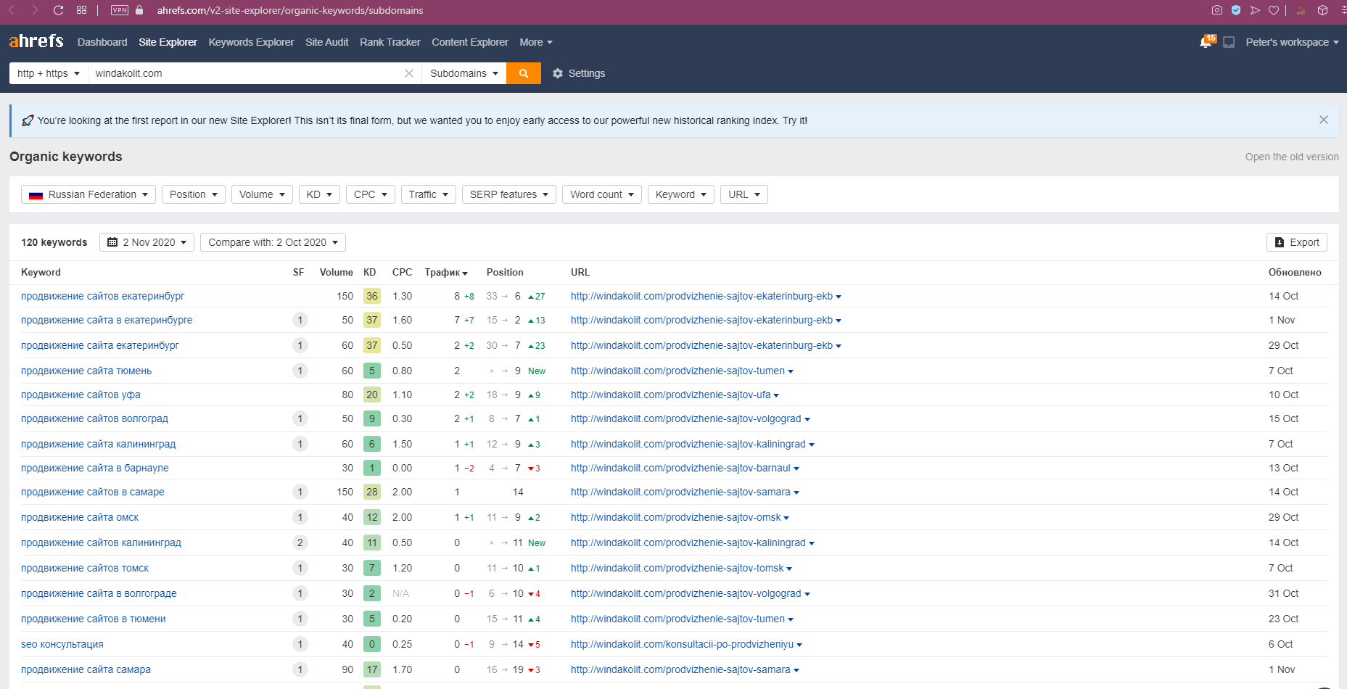Click KD badge 36 in first row
Screen dimensions: 1347x689
[372, 296]
